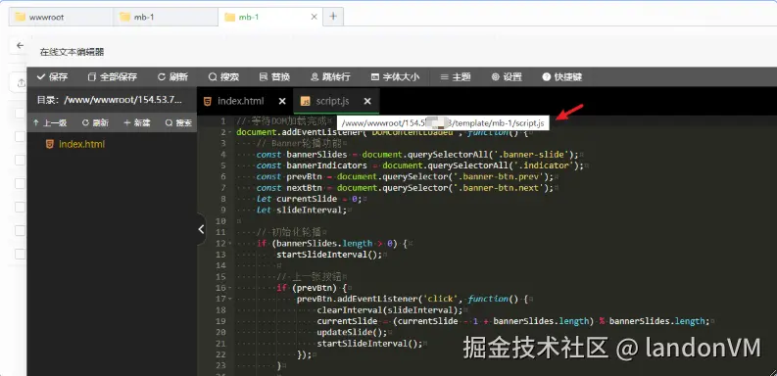This screenshot has width=777, height=376.
Task: Click the '// 上一张按钮' comment line
Action: tap(310, 276)
